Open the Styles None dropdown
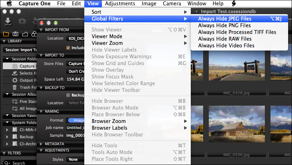 click(x=75, y=159)
